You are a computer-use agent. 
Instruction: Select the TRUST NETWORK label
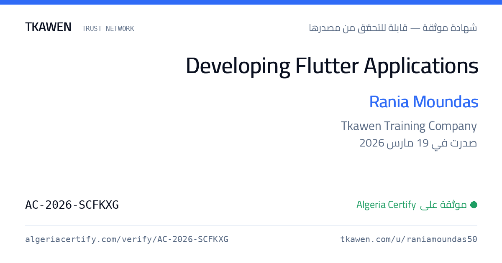pos(108,28)
